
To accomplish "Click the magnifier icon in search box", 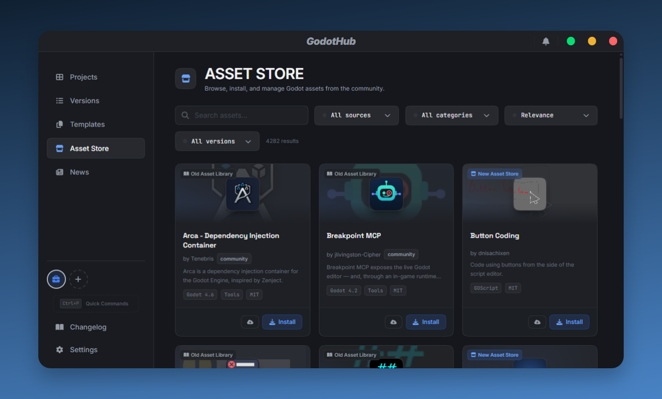I will (x=185, y=115).
